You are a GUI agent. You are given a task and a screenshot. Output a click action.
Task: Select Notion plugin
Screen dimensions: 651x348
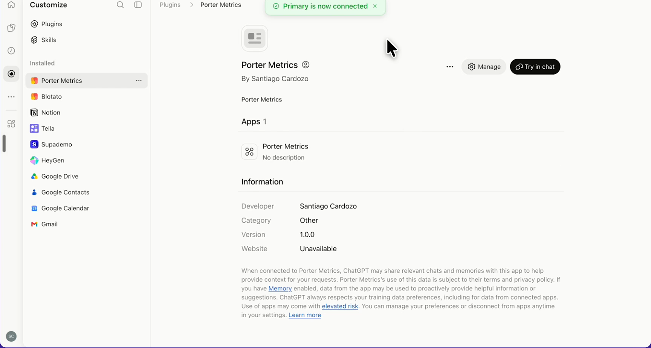click(x=86, y=113)
